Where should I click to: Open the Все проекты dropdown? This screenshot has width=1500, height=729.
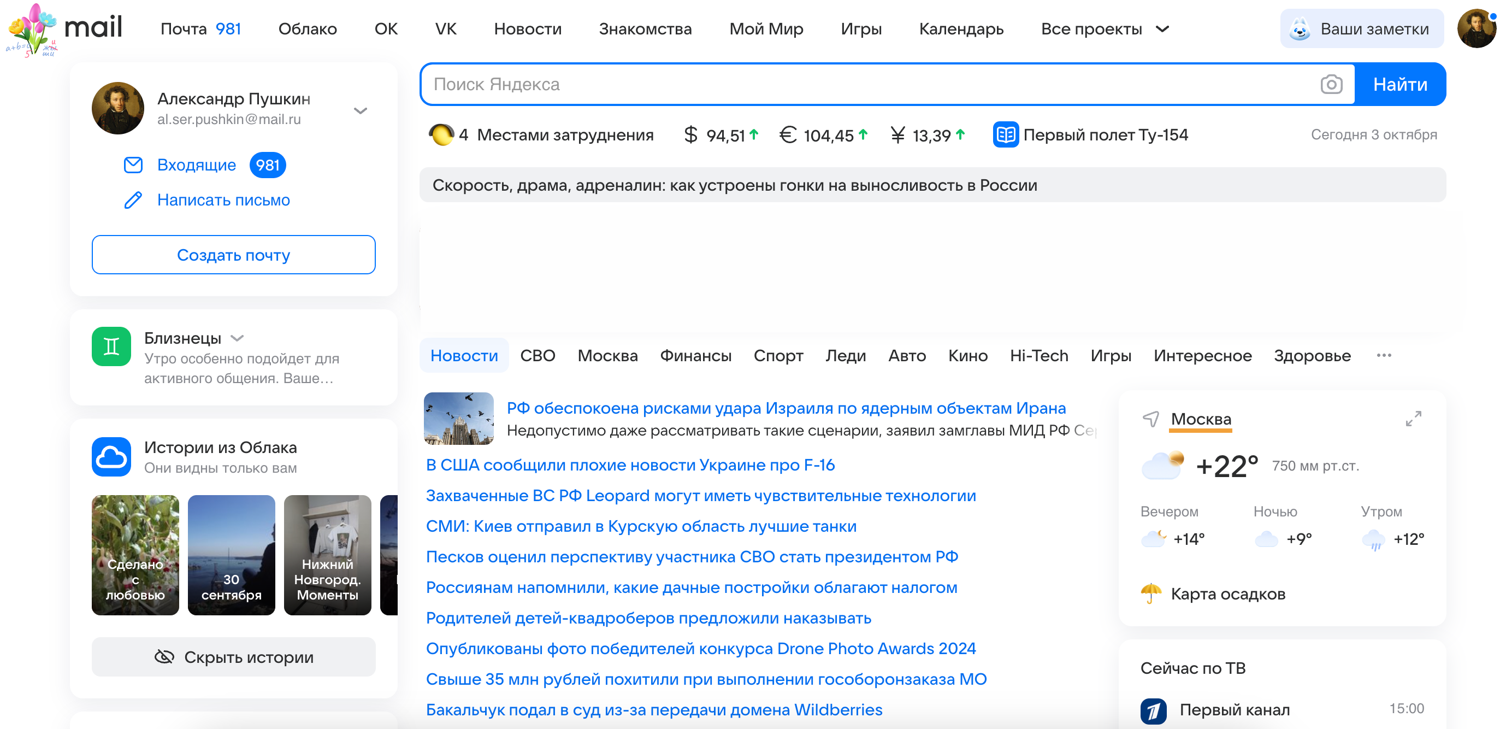click(x=1104, y=29)
